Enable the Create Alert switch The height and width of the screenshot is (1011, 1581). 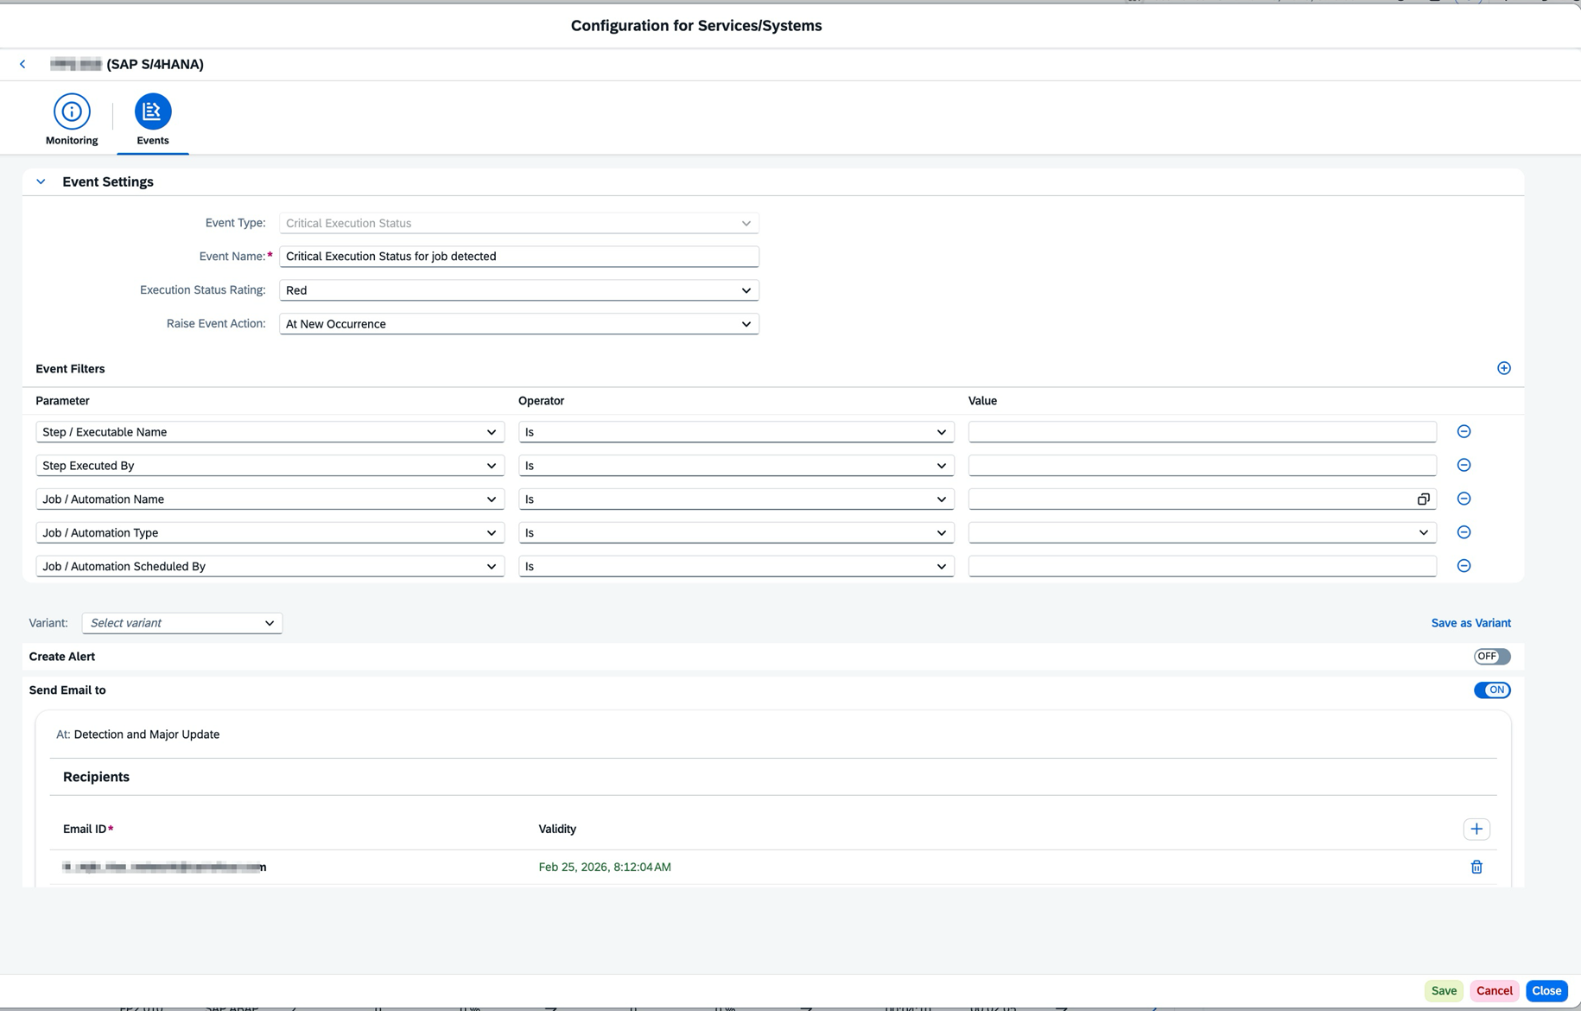point(1491,657)
